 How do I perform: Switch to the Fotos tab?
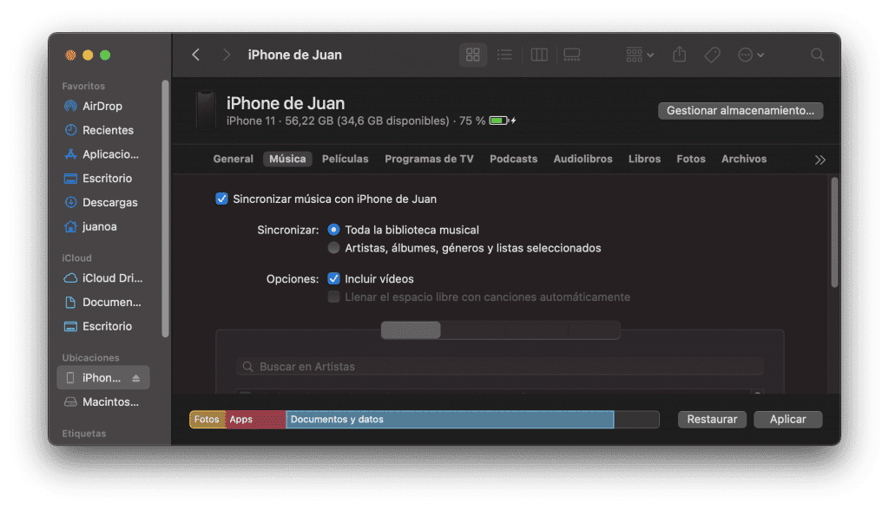pyautogui.click(x=691, y=159)
